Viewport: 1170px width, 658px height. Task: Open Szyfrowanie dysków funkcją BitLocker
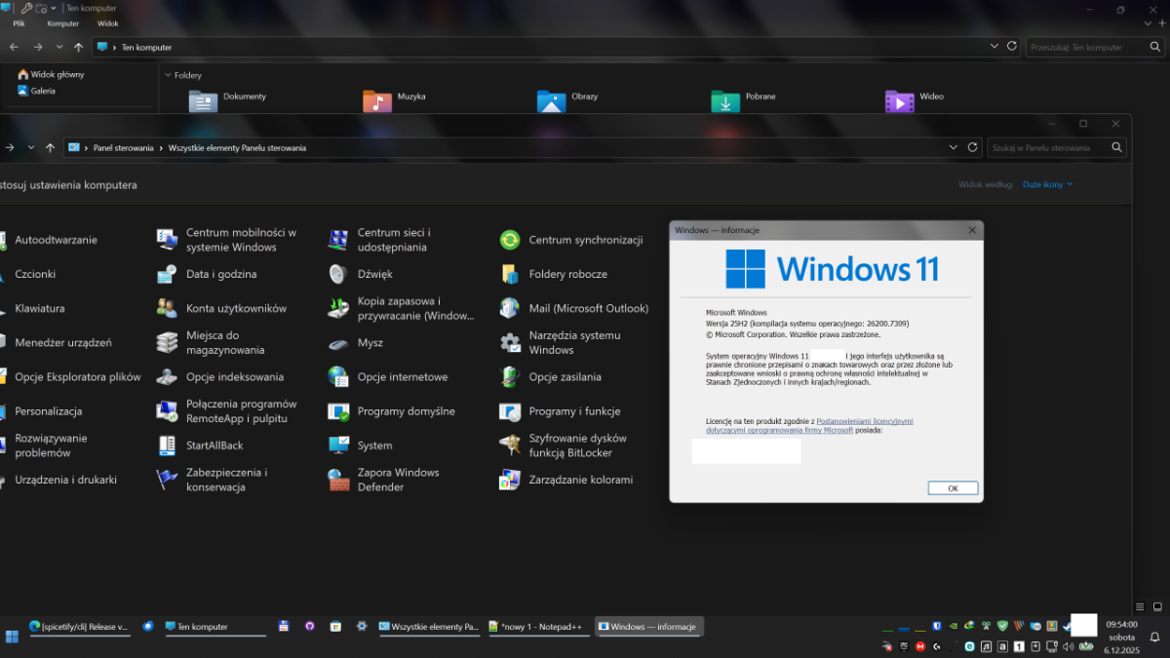(x=577, y=445)
